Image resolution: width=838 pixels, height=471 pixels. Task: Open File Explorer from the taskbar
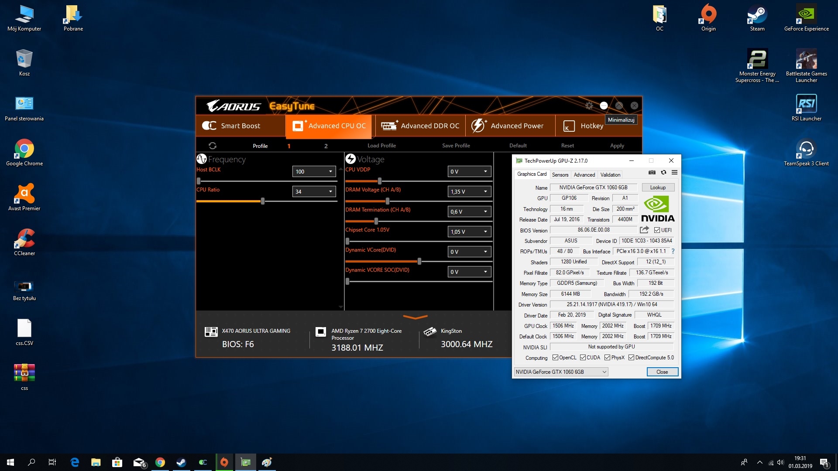96,462
